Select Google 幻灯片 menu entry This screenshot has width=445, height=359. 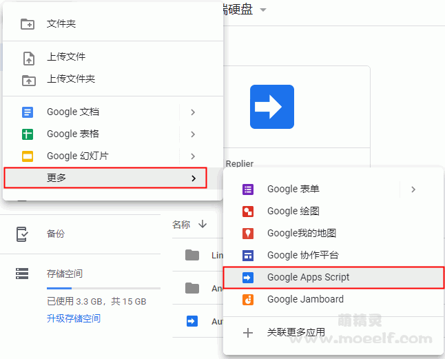click(113, 156)
